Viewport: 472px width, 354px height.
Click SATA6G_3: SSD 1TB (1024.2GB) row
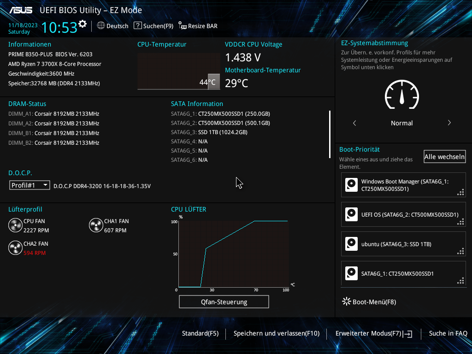[x=209, y=132]
